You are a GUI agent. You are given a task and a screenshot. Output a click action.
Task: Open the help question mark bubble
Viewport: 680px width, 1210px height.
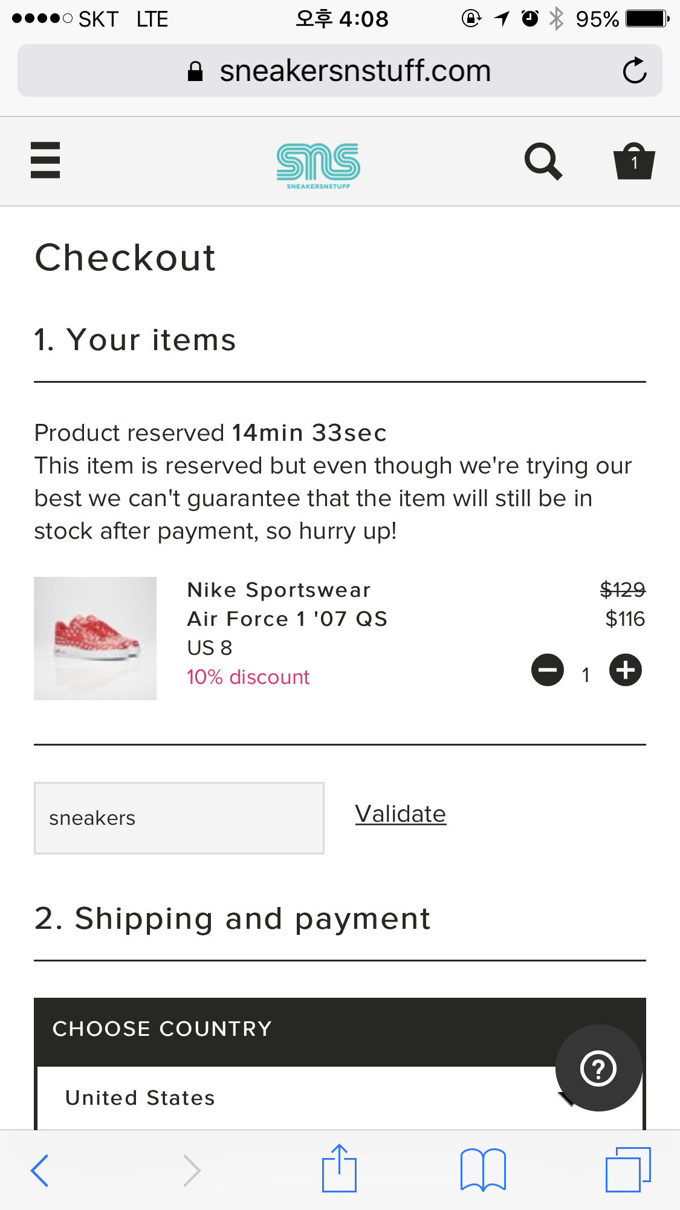(x=598, y=1068)
